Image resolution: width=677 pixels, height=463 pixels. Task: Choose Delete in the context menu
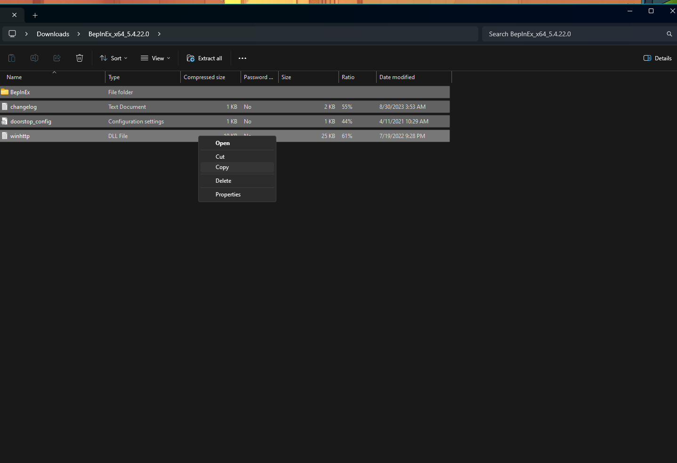click(x=237, y=181)
